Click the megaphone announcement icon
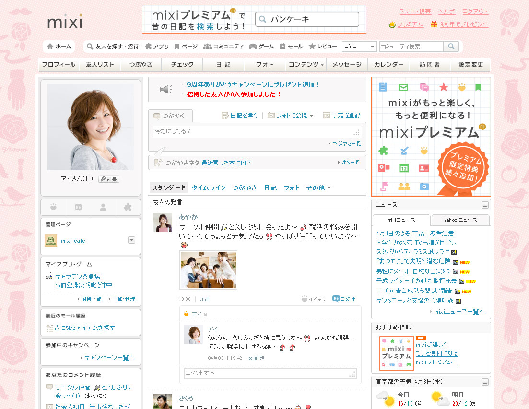 [x=166, y=89]
